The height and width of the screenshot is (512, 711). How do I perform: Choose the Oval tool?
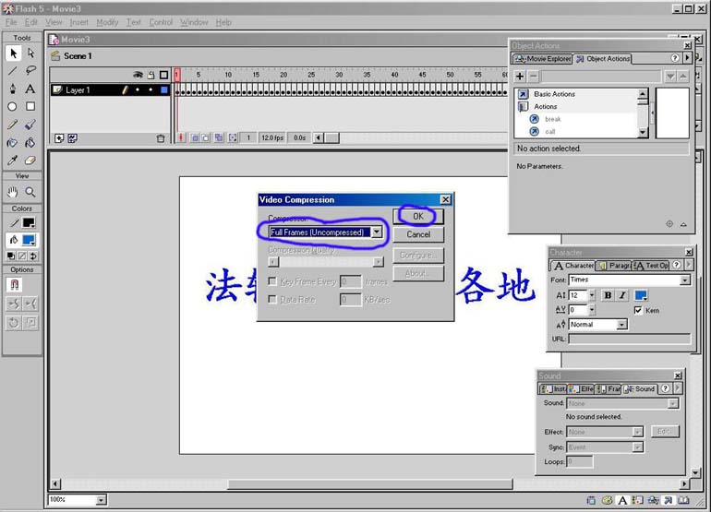click(13, 107)
